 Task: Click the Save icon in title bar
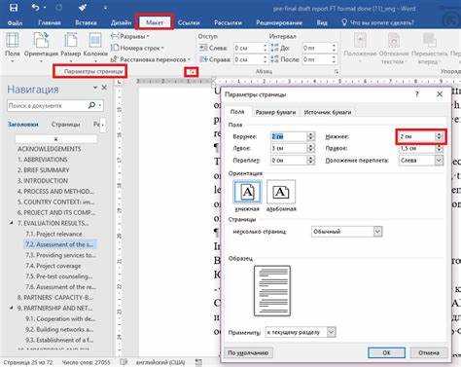pos(14,8)
